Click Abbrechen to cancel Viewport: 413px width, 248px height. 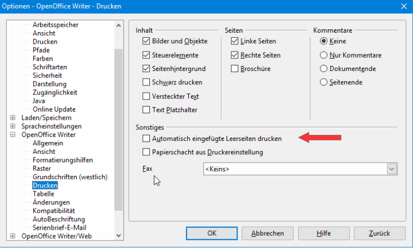click(x=268, y=233)
